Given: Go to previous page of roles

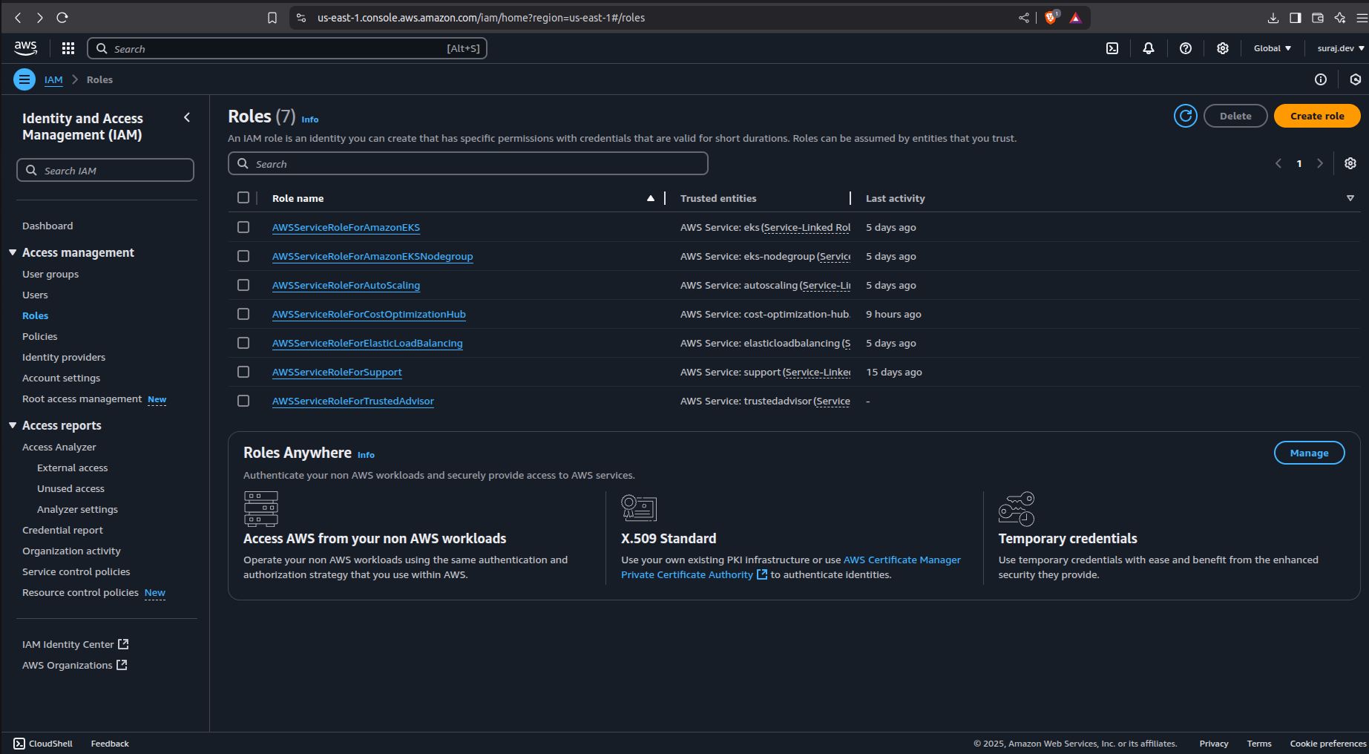Looking at the screenshot, I should tap(1278, 163).
